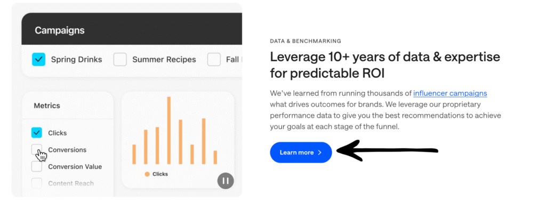546x210 pixels.
Task: Tick the partially visible Fall checkbox
Action: tap(214, 60)
